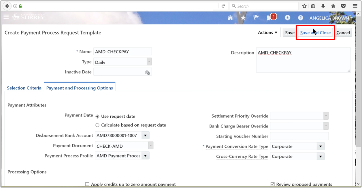Cancel the template creation
Image resolution: width=362 pixels, height=188 pixels.
(343, 33)
